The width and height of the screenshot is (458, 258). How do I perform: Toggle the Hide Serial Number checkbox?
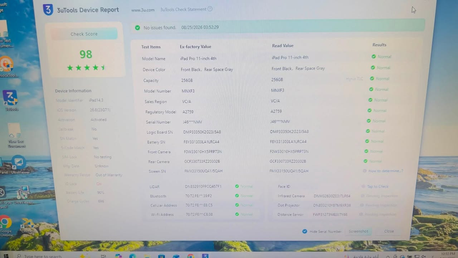pyautogui.click(x=304, y=231)
